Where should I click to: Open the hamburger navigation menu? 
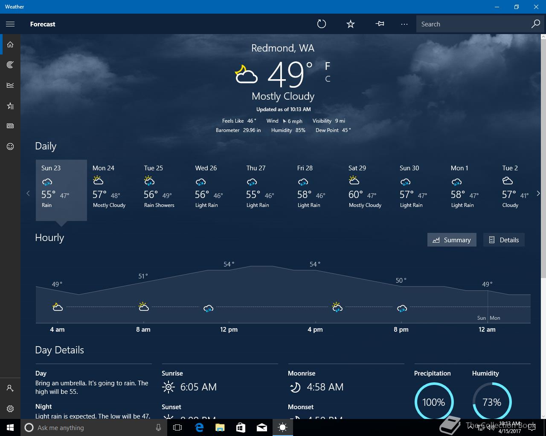[x=10, y=24]
